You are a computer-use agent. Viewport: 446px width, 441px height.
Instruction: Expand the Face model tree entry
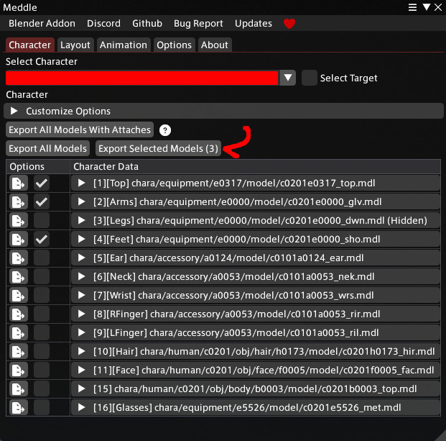(82, 370)
